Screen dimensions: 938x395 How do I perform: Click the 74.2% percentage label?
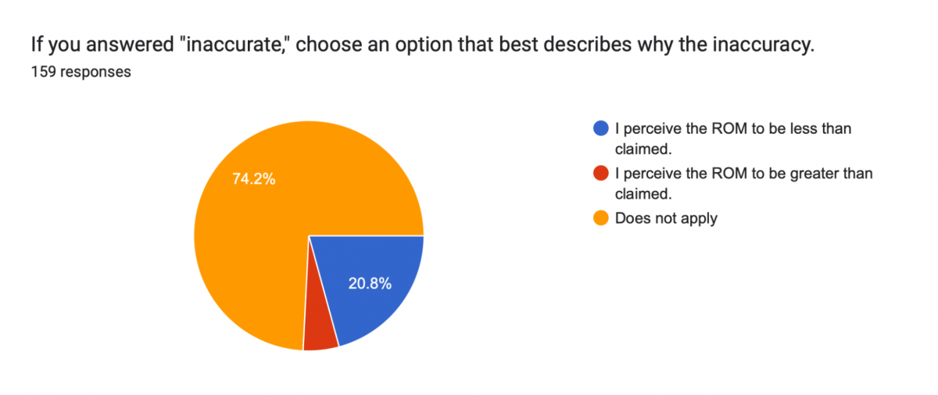tap(253, 178)
